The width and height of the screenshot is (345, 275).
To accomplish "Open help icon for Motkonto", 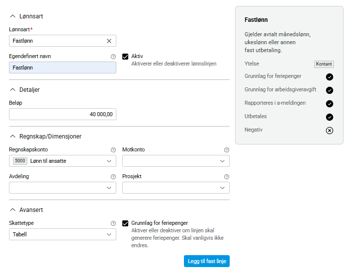I will [226, 150].
